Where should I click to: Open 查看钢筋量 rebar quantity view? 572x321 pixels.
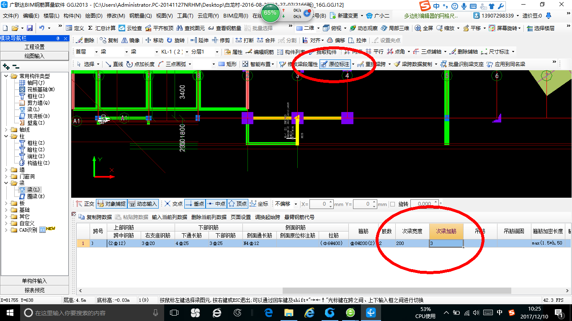[x=224, y=28]
